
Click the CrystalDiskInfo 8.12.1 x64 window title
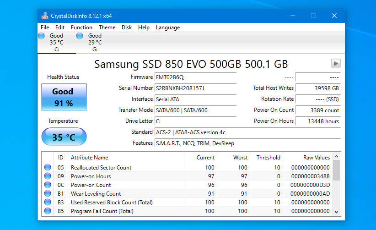click(81, 16)
